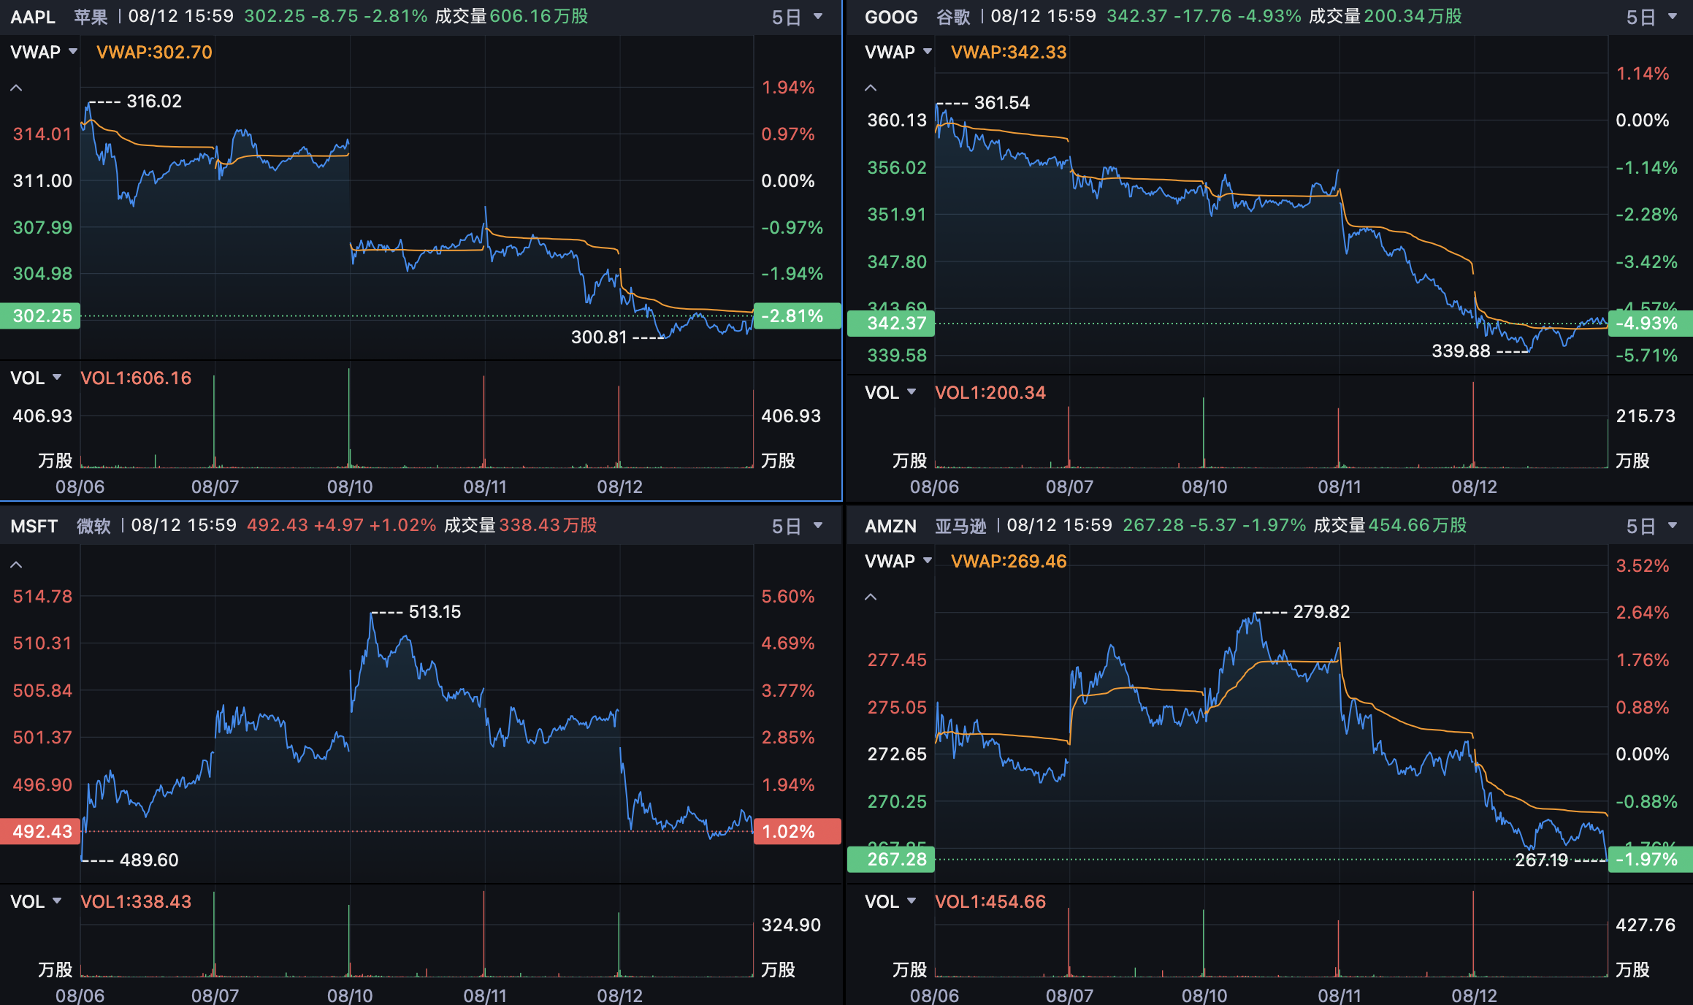
Task: Open the GOOG 5日 period dropdown
Action: [x=1651, y=17]
